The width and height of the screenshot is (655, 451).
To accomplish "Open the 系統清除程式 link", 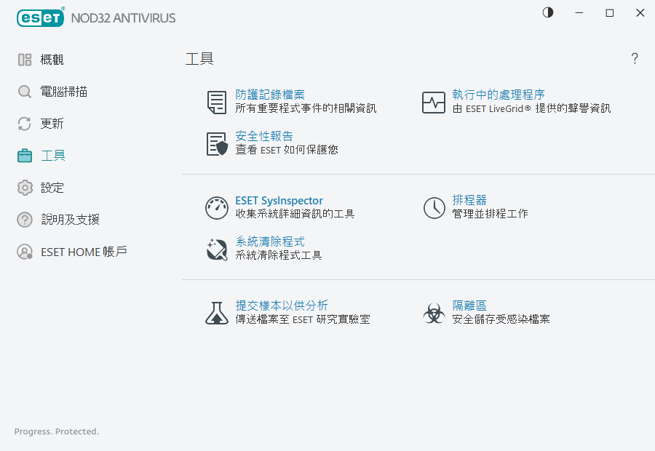I will (x=270, y=242).
